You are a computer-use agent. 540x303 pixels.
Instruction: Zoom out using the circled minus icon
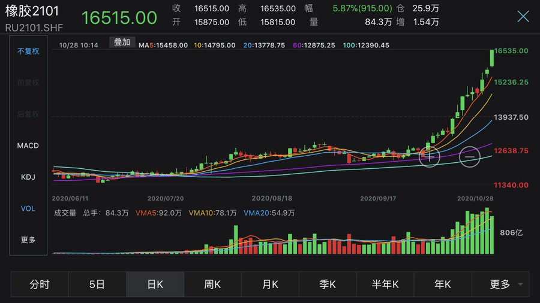click(470, 156)
